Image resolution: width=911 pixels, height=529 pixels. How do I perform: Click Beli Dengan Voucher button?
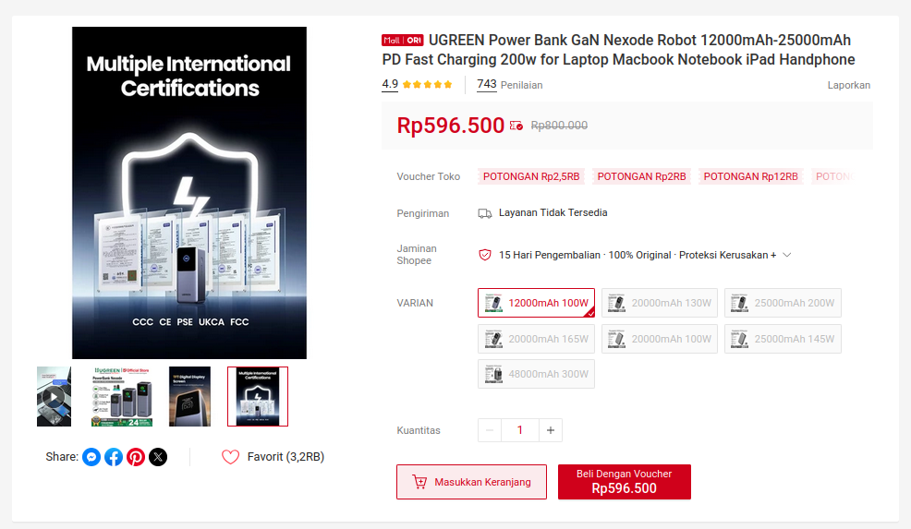coord(624,482)
